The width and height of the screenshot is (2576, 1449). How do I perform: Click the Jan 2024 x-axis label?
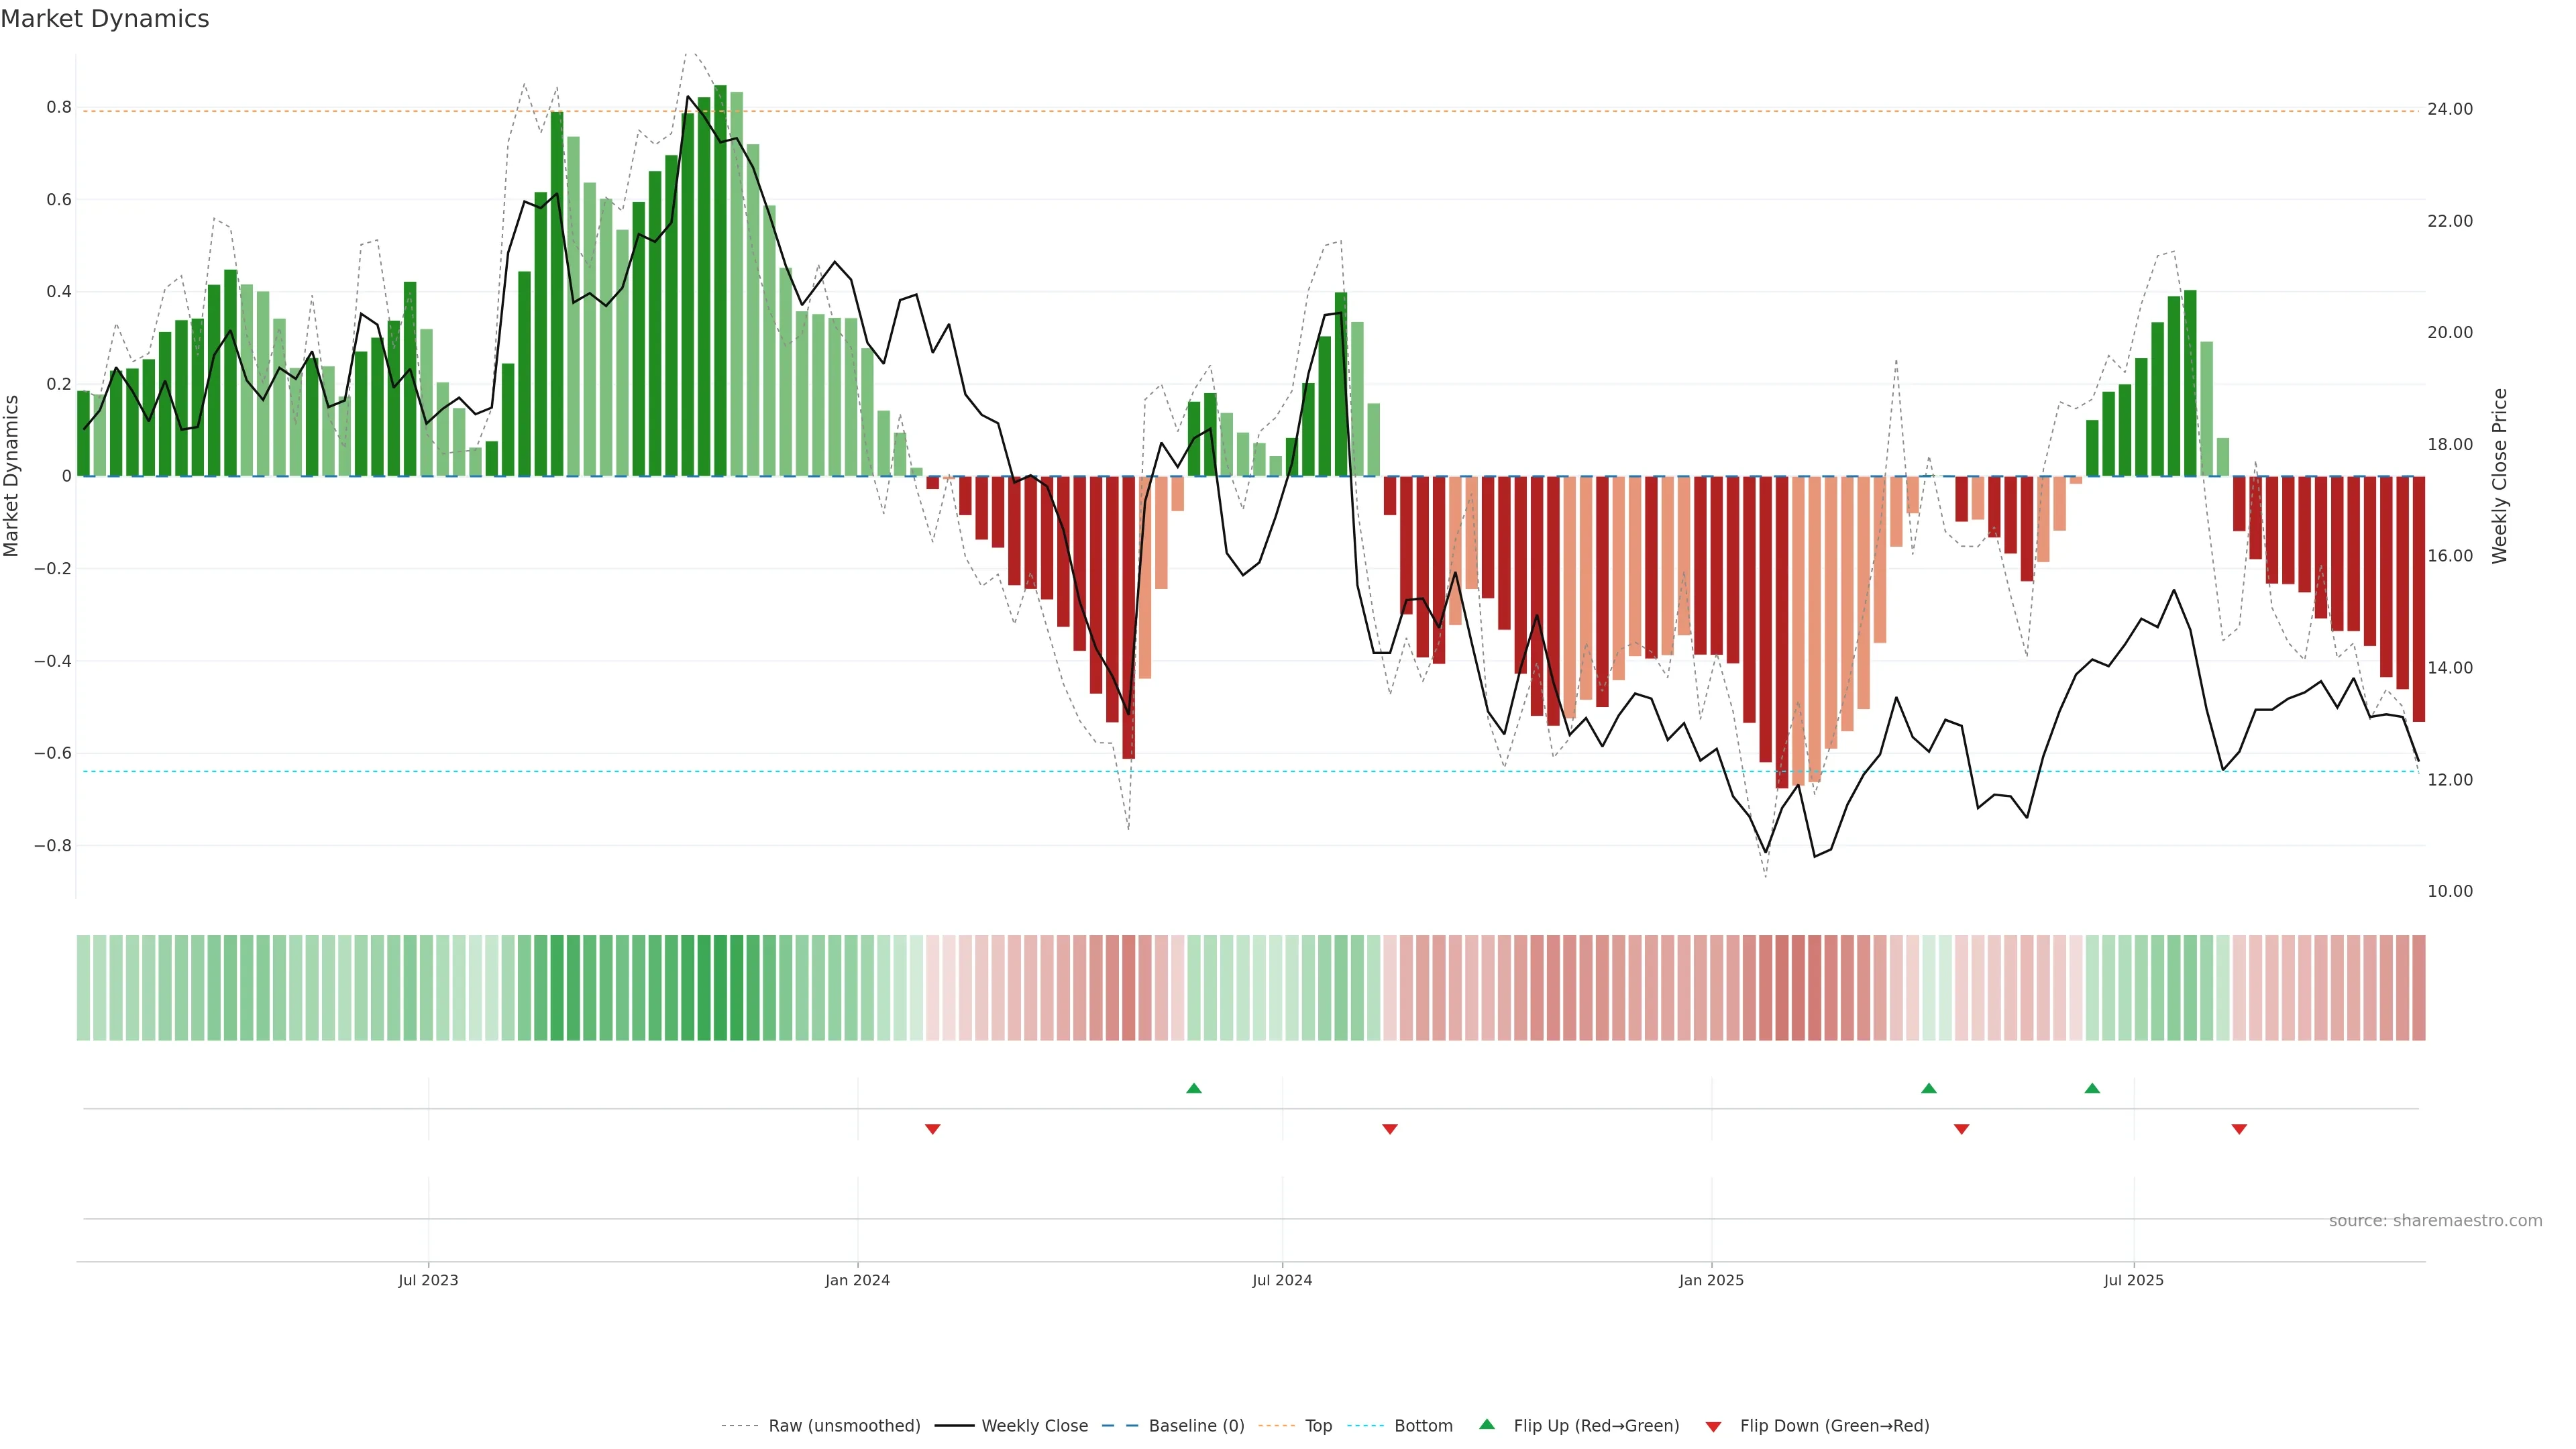pos(857,1280)
